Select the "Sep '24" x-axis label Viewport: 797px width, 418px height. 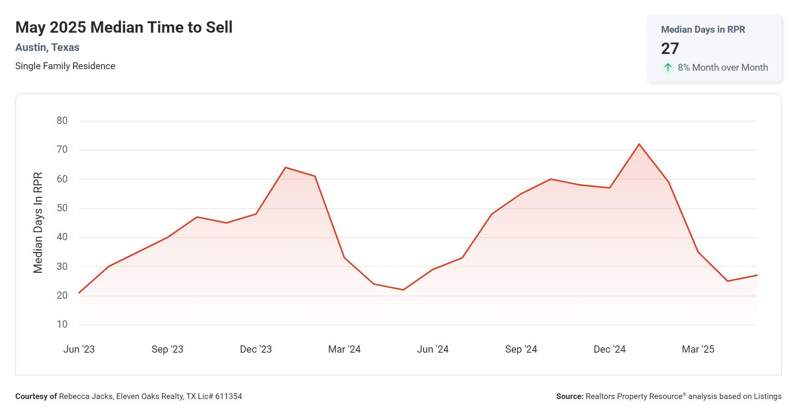click(521, 349)
